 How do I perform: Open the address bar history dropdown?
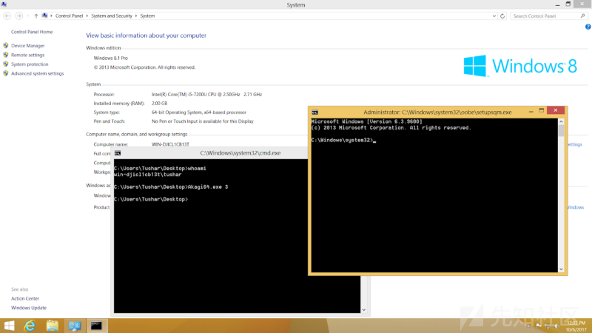click(494, 16)
